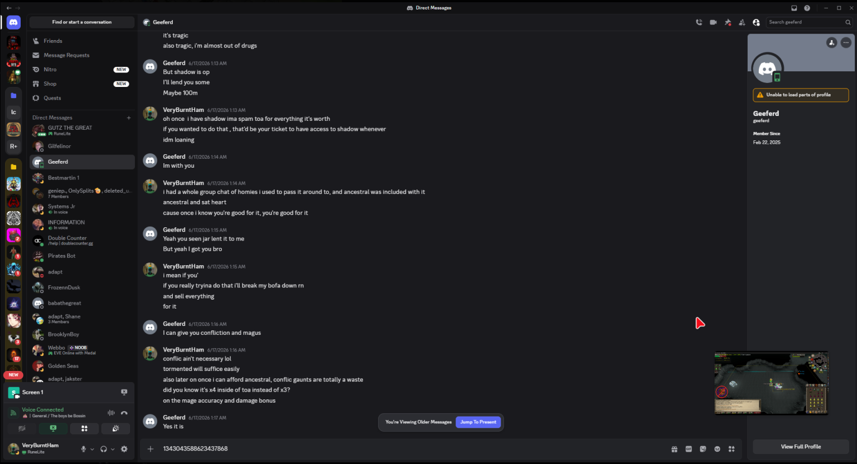Viewport: 857px width, 464px height.
Task: Click the friend icon on Geeferd profile banner
Action: point(831,42)
